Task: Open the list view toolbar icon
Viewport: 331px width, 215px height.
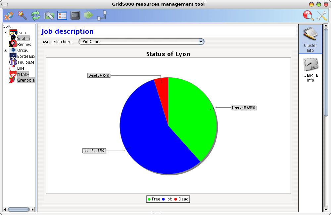Action: tap(62, 16)
